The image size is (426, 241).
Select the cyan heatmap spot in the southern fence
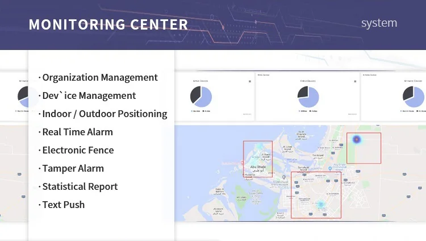point(321,203)
